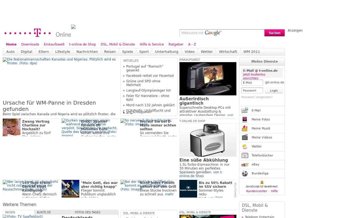Open the Portugal auf Ramsch gesenkt headline
The image size is (349, 218).
point(145,68)
